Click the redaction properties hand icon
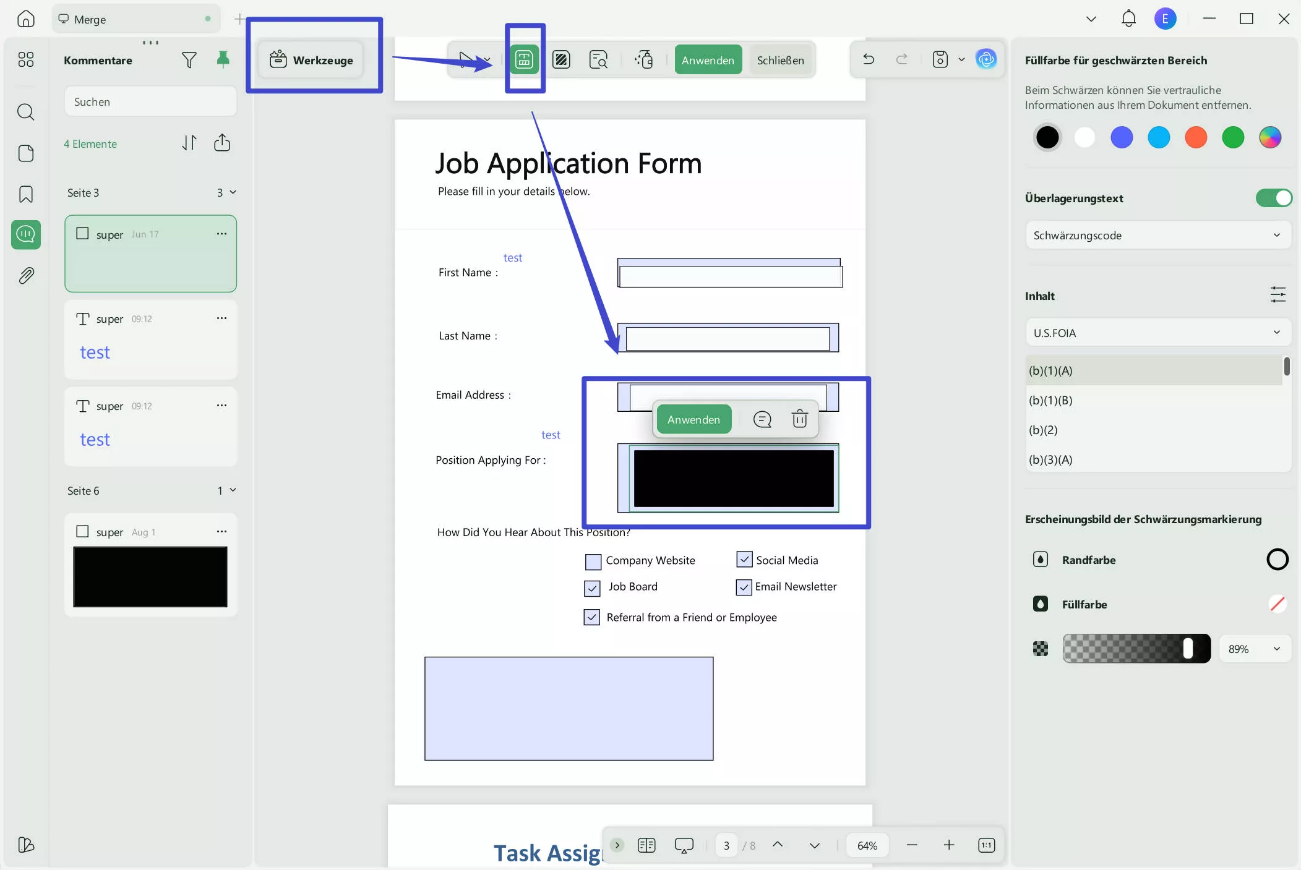The height and width of the screenshot is (870, 1301). coord(644,59)
